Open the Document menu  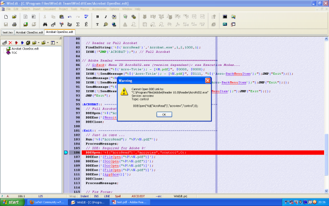tap(49, 9)
